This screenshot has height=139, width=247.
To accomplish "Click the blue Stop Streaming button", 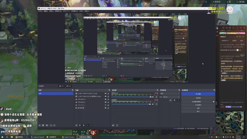I will pyautogui.click(x=198, y=94).
